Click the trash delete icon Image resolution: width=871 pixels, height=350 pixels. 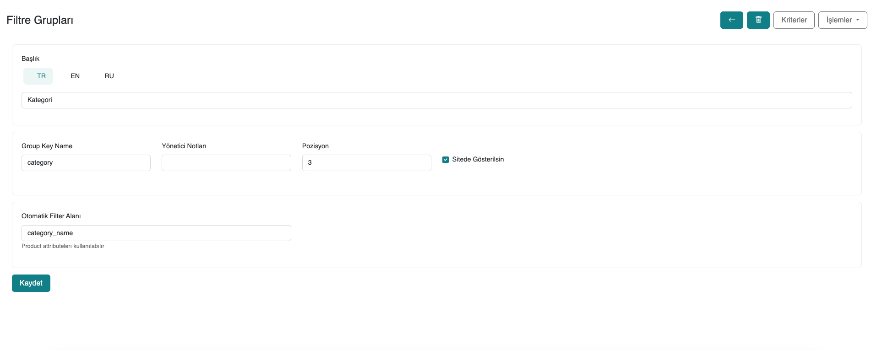[x=758, y=20]
